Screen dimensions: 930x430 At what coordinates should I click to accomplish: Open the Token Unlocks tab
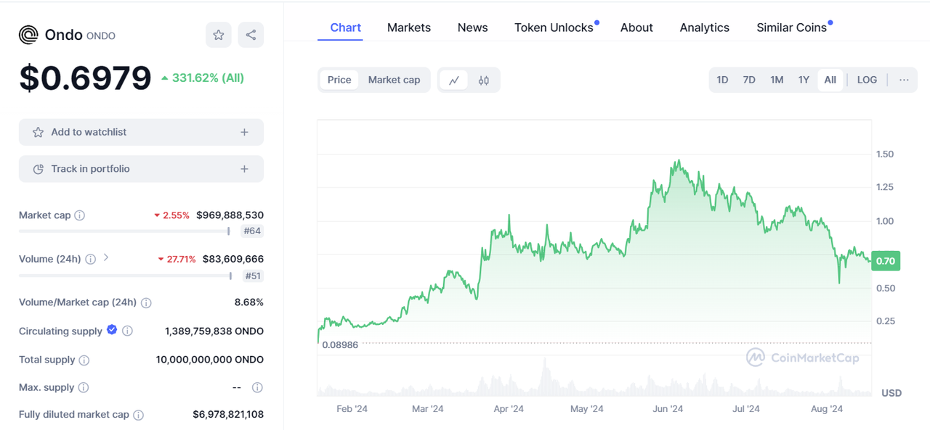point(554,28)
